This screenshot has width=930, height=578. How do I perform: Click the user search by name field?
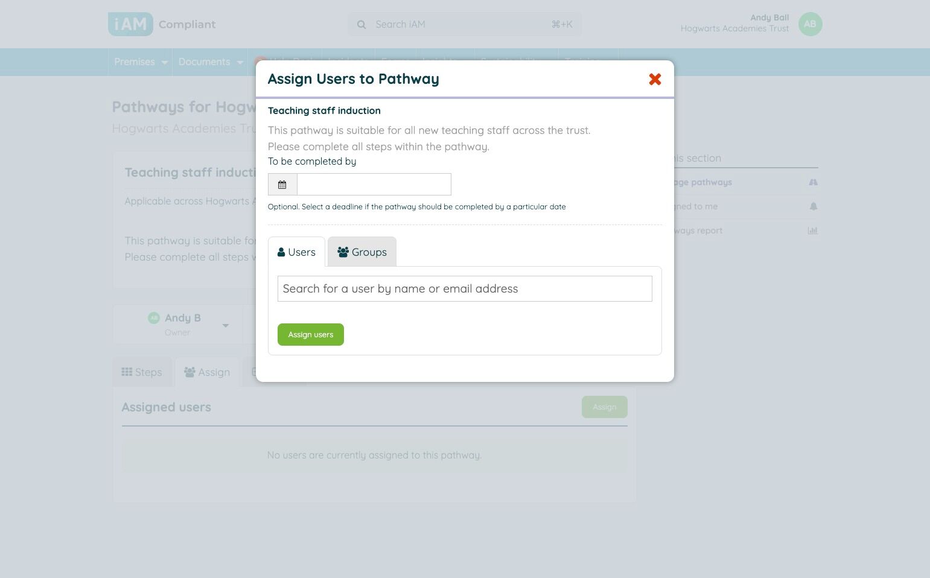464,289
